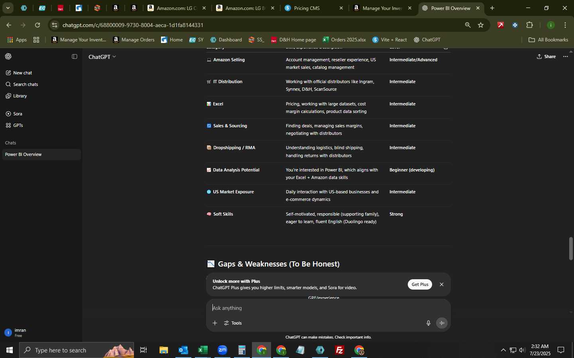Click the Share button
This screenshot has height=358, width=574.
(546, 56)
